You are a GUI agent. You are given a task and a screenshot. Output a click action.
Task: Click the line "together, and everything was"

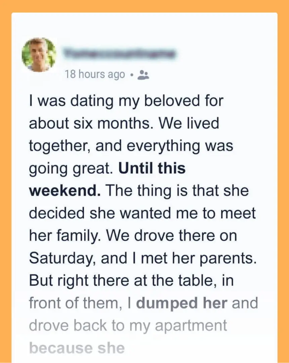(131, 146)
